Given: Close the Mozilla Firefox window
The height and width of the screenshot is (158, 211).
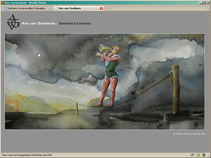Looking at the screenshot, I should (208, 3).
